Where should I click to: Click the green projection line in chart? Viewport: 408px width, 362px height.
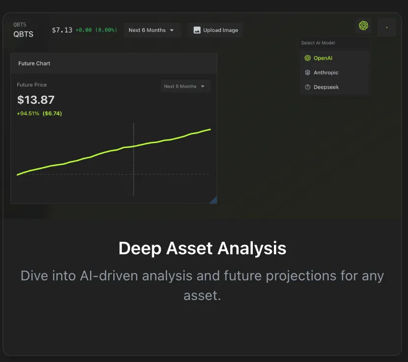coord(114,151)
